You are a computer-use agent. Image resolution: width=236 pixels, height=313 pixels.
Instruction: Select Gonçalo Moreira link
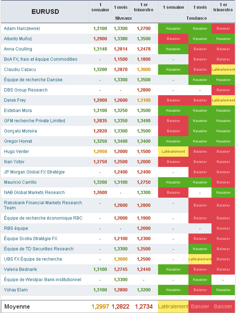(x=20, y=131)
